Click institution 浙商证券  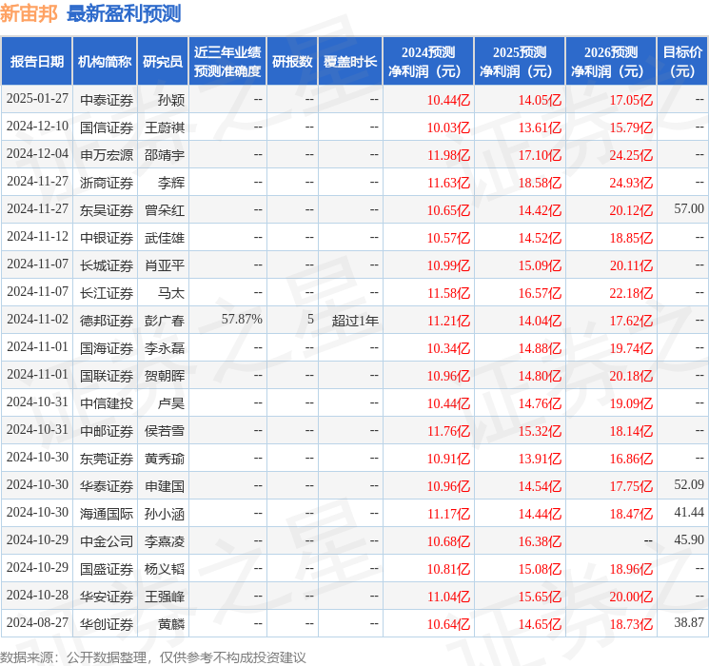(107, 183)
